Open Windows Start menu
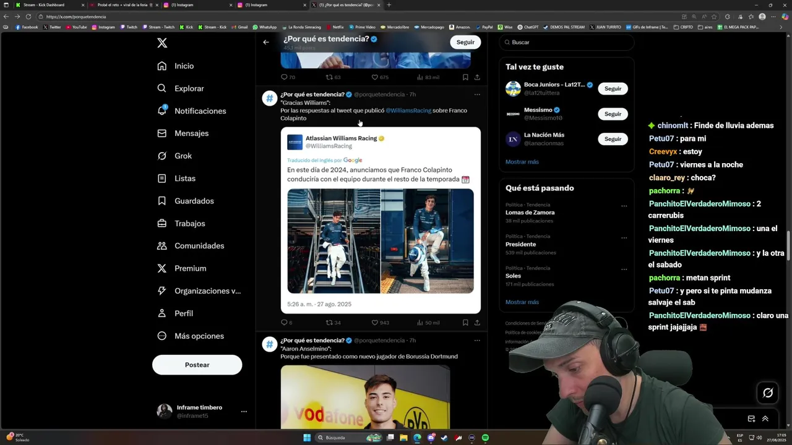 point(307,438)
